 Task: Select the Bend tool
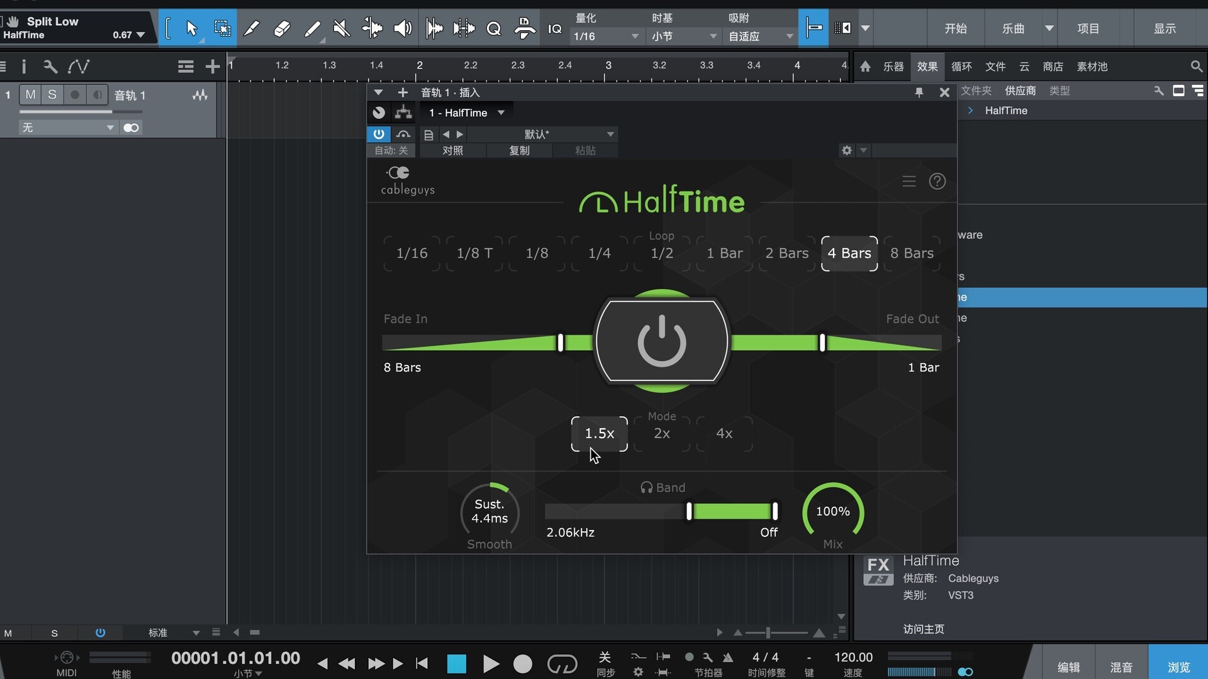(x=372, y=28)
